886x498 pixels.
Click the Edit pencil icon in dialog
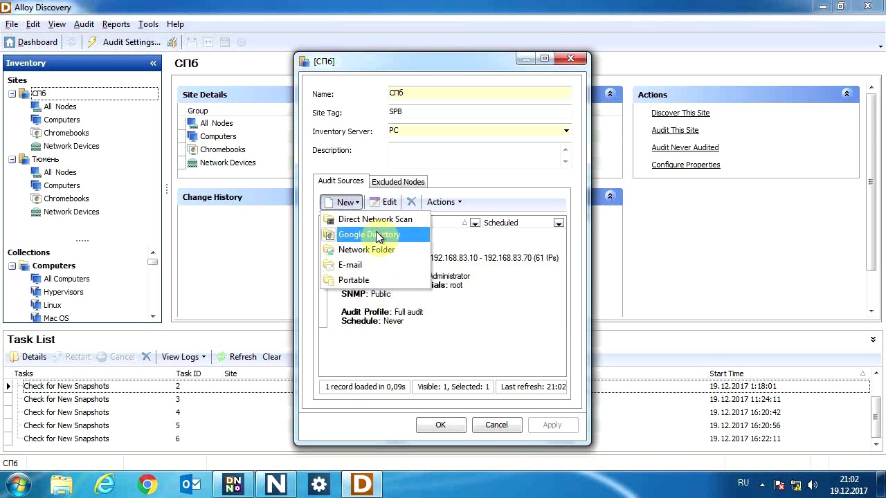374,202
